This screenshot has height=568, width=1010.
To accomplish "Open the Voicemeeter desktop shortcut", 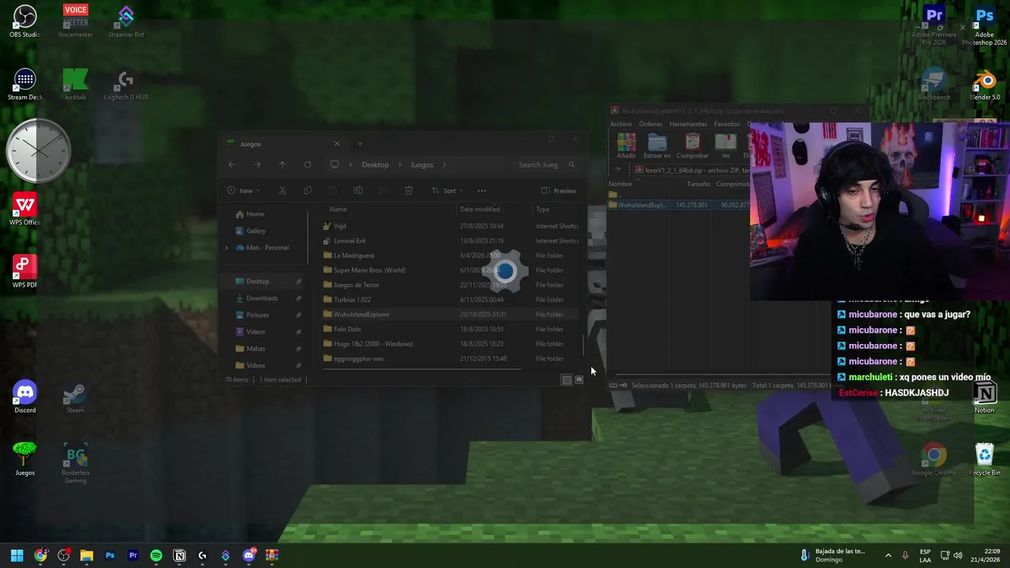I will tap(76, 21).
